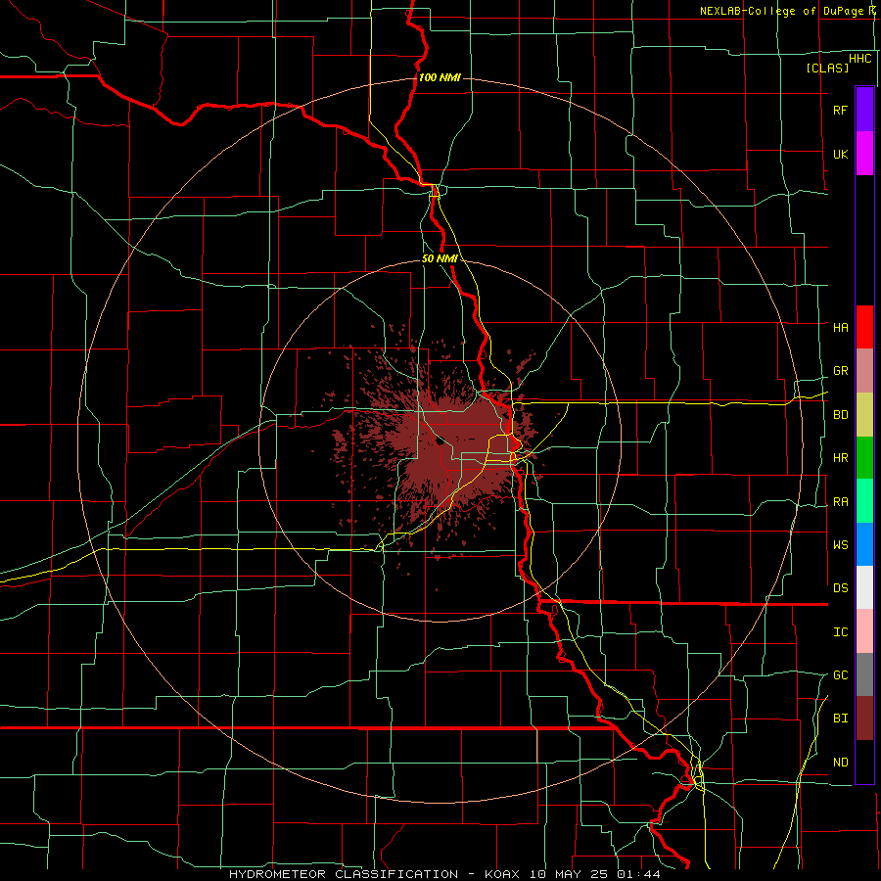Click the IC legend label
This screenshot has height=881, width=881.
coord(840,632)
